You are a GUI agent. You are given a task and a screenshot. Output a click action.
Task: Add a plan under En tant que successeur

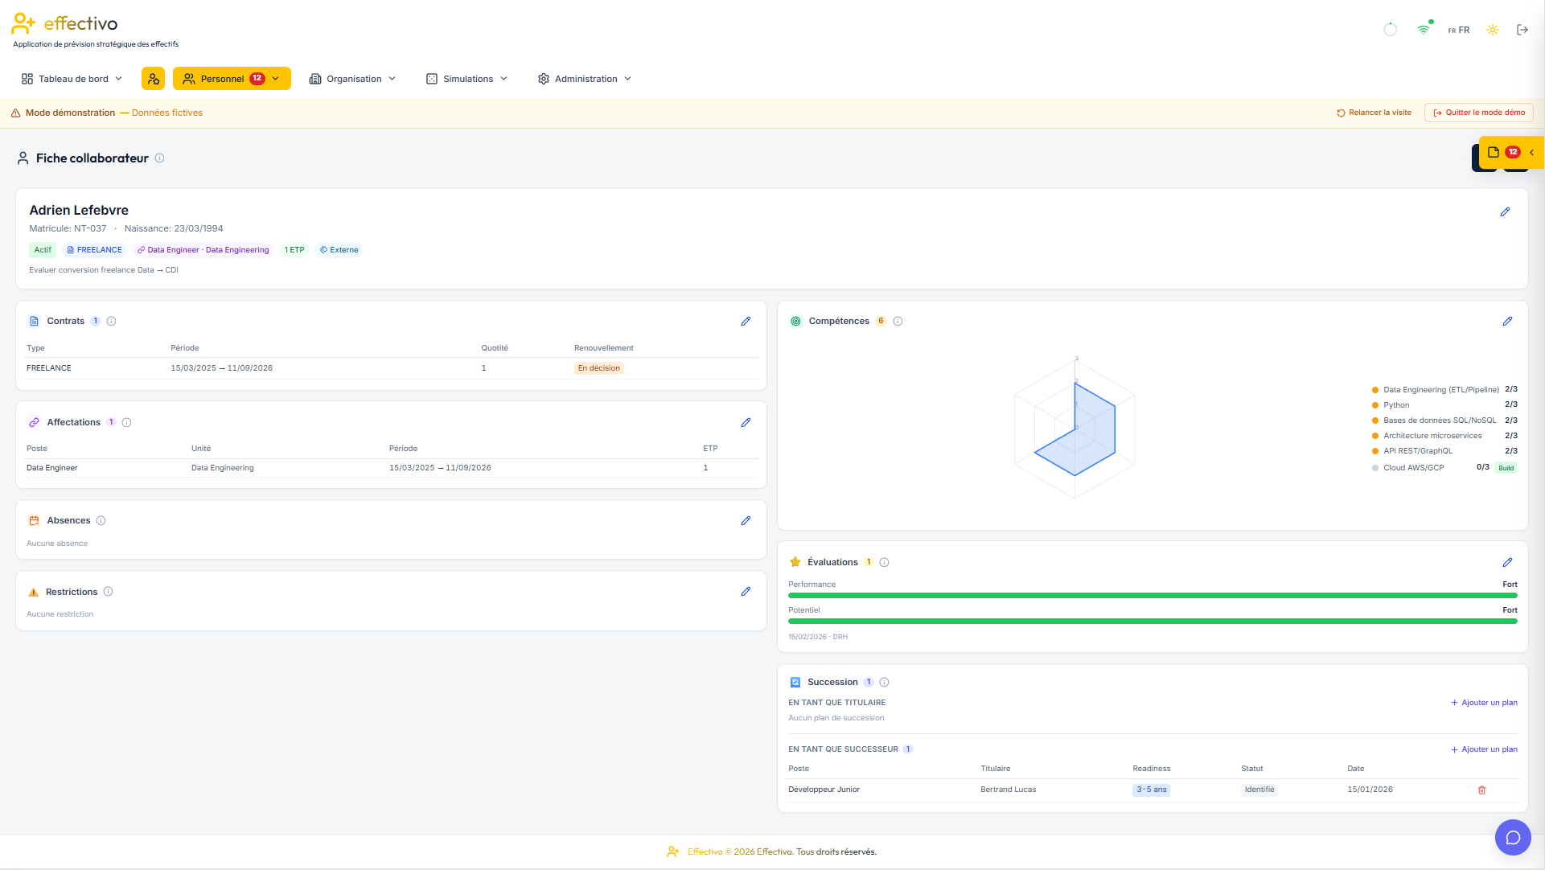pos(1484,749)
